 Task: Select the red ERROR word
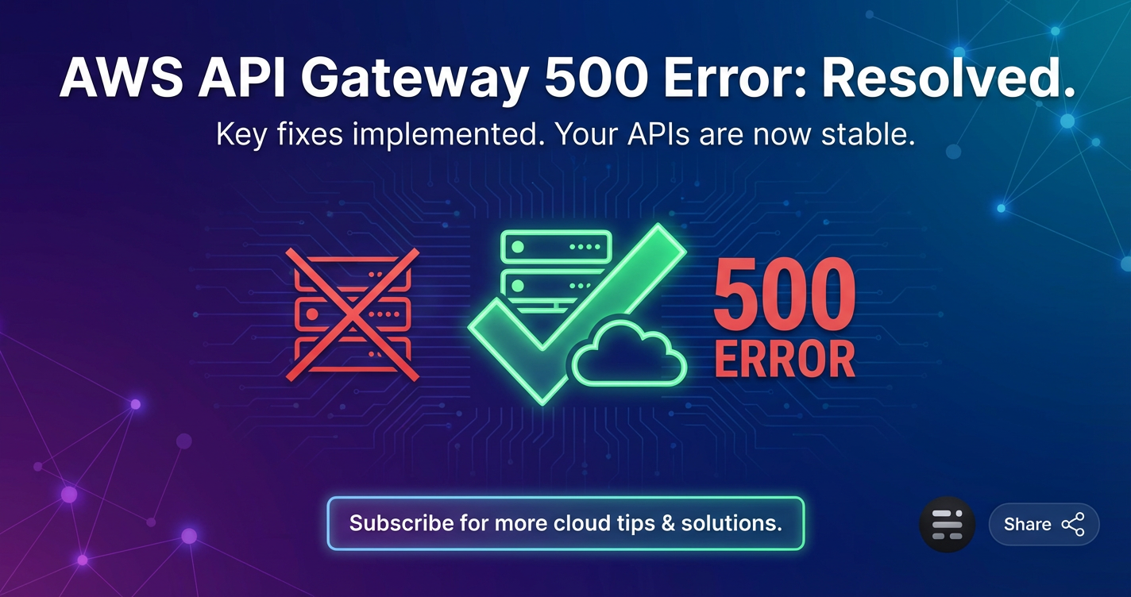click(785, 359)
